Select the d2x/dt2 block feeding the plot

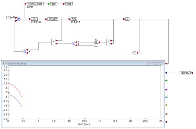tap(185, 73)
